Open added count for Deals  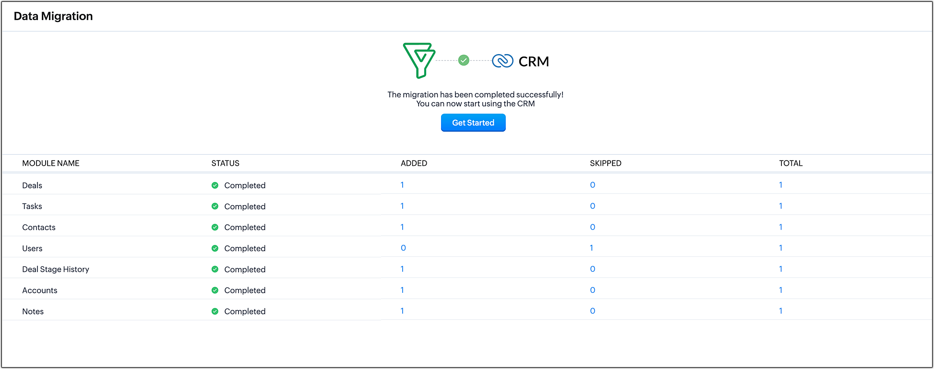tap(402, 185)
